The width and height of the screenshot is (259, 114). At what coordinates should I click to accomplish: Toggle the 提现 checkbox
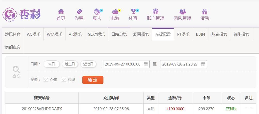[x=64, y=79]
